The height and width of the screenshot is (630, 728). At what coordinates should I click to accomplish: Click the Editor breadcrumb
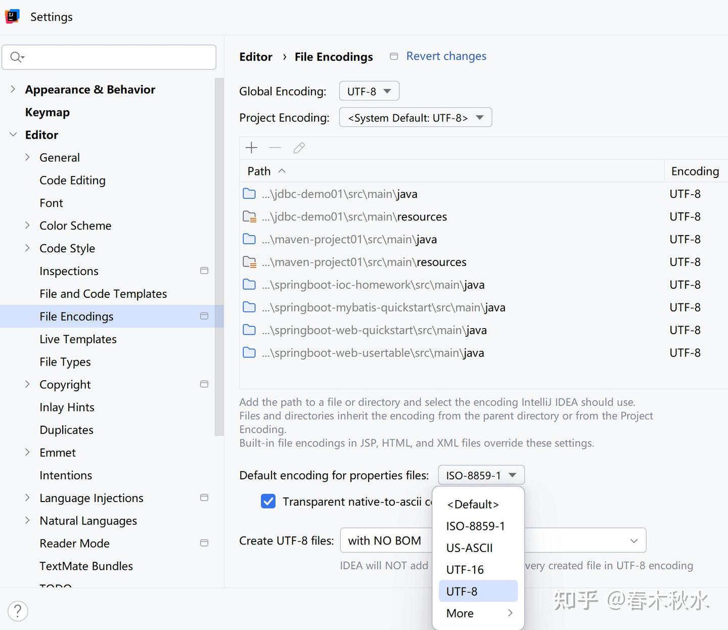(256, 57)
